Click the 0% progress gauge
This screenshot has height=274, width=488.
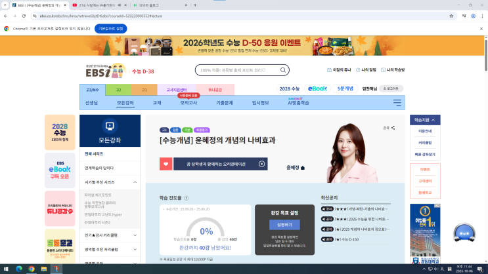206,228
